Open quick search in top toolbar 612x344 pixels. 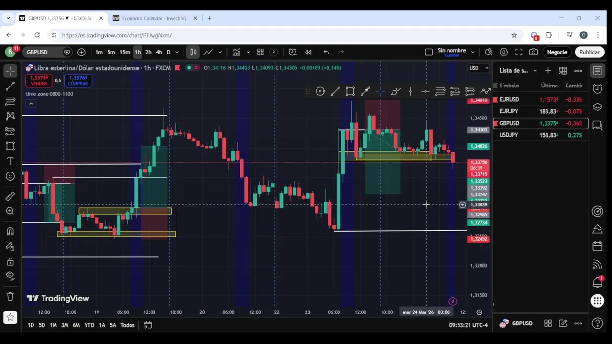click(x=489, y=52)
